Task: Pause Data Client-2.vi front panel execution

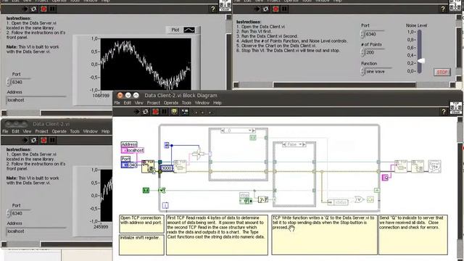Action: click(52, 140)
